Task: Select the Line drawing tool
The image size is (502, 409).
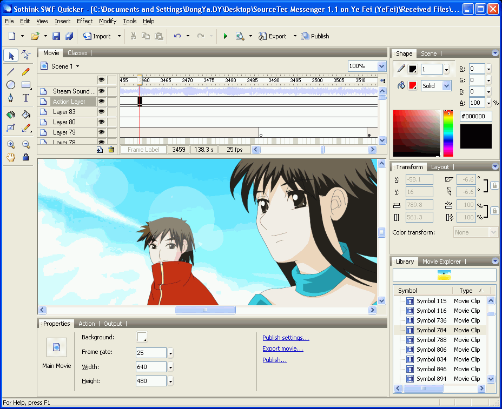Action: point(11,71)
